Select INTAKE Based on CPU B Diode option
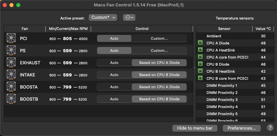Image resolution: width=277 pixels, height=136 pixels. (x=159, y=75)
